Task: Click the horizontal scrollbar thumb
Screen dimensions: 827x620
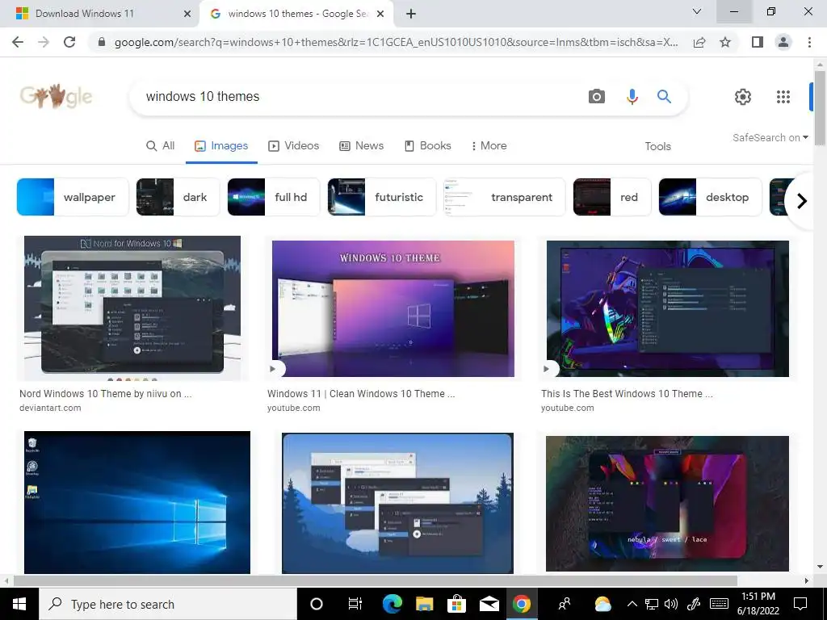Action: click(x=375, y=580)
